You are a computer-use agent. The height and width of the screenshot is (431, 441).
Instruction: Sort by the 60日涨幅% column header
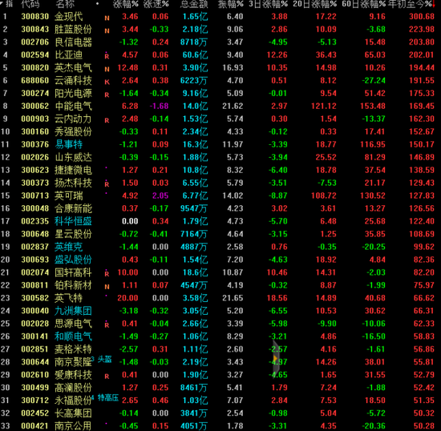[363, 4]
